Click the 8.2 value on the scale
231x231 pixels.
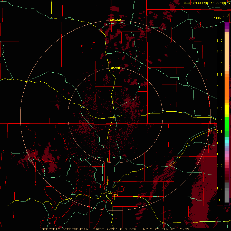[219, 52]
